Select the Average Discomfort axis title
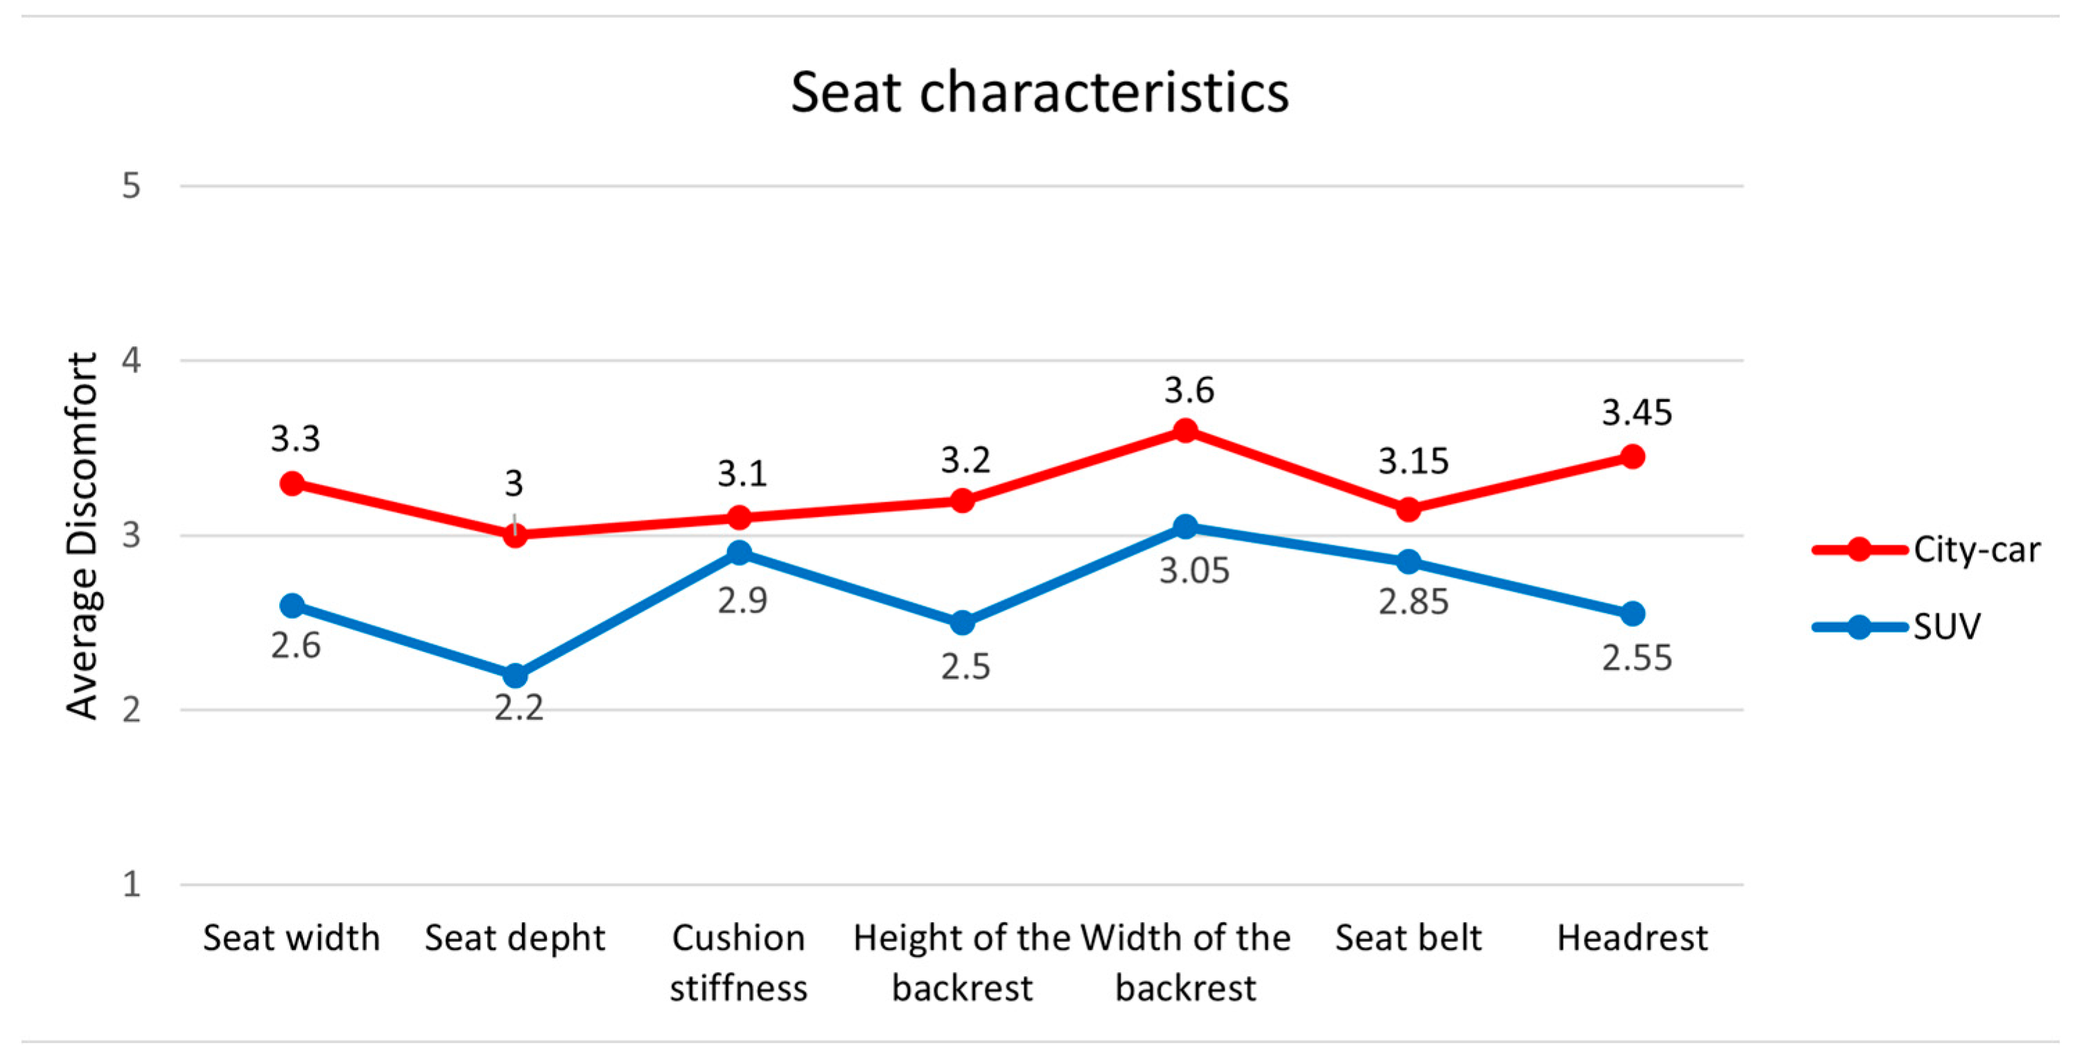The width and height of the screenshot is (2093, 1060). pyautogui.click(x=82, y=536)
